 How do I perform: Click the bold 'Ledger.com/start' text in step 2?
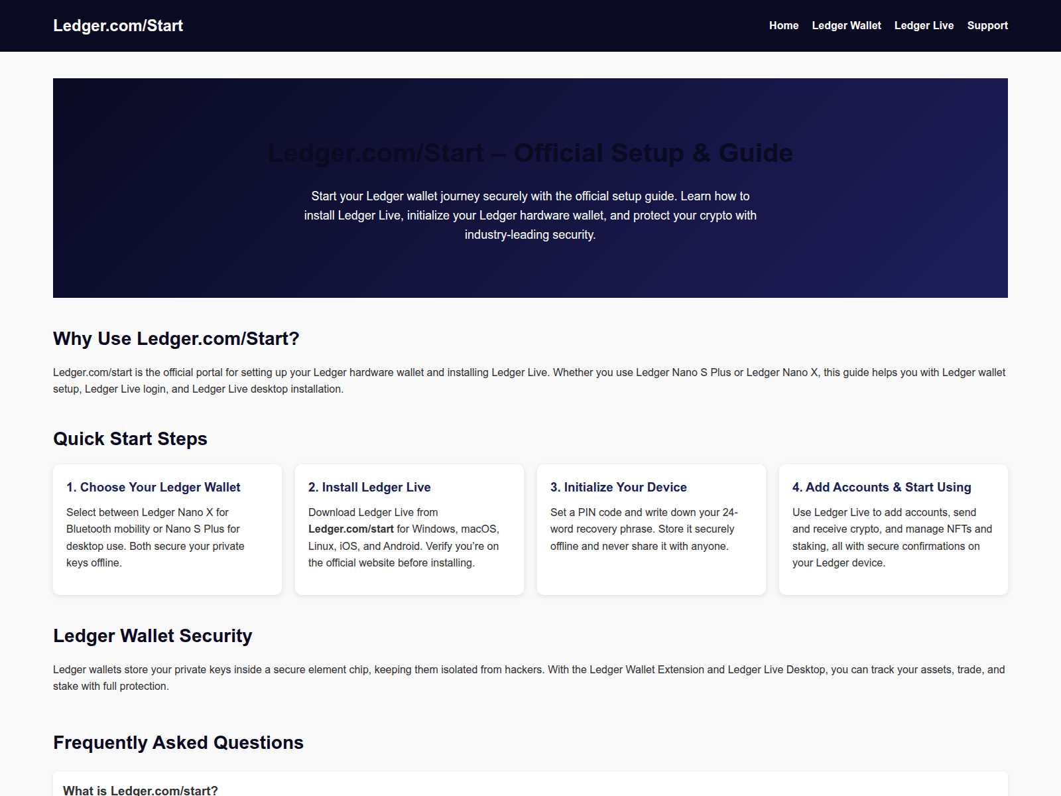(351, 529)
